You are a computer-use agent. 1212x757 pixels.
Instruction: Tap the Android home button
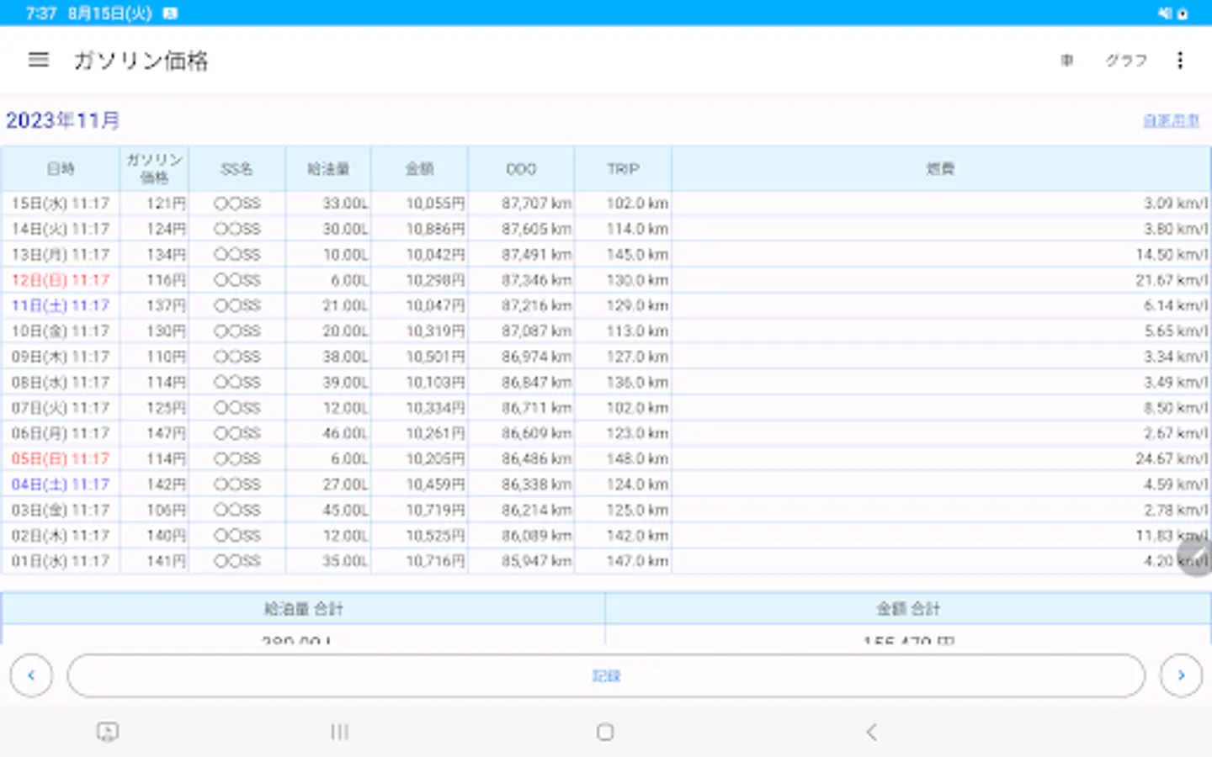605,732
